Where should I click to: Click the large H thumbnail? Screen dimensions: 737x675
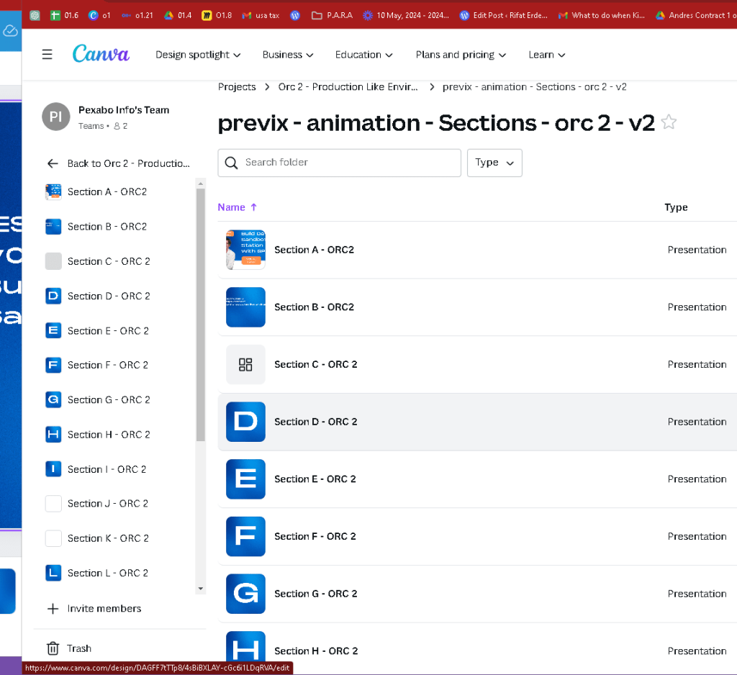(x=245, y=646)
